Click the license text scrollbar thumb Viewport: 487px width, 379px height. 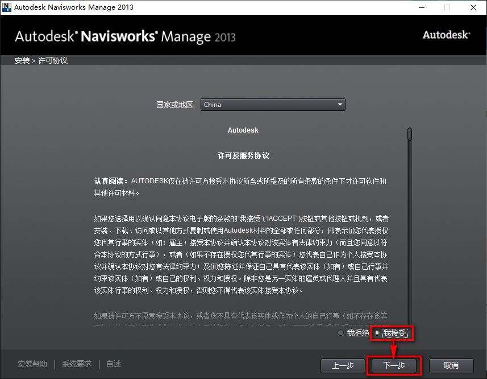[409, 135]
